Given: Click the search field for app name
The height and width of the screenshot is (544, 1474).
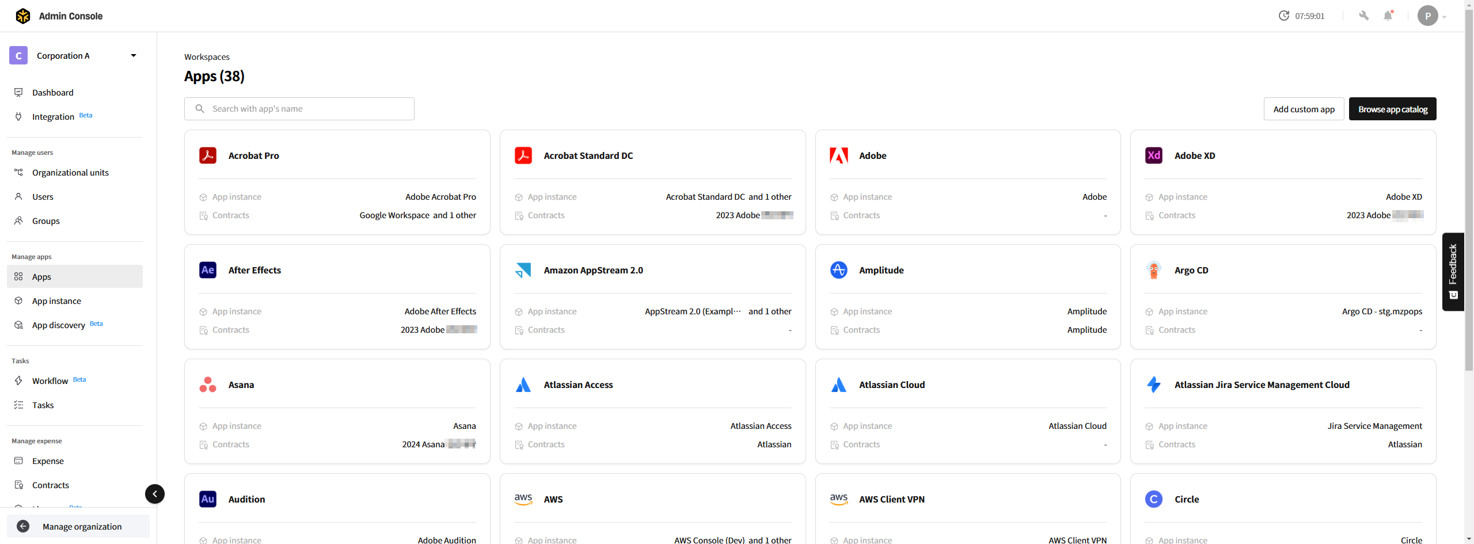Looking at the screenshot, I should click(x=299, y=109).
